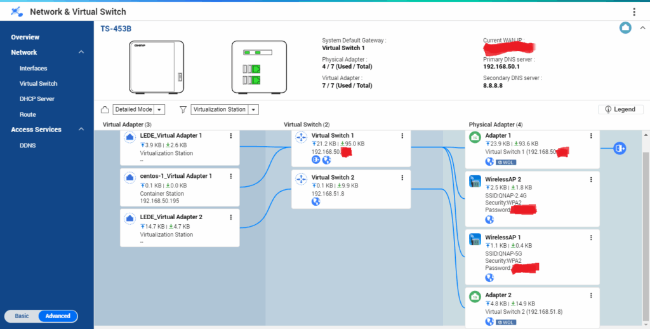The height and width of the screenshot is (329, 650).
Task: Open Adapter 1 options menu
Action: click(x=591, y=136)
